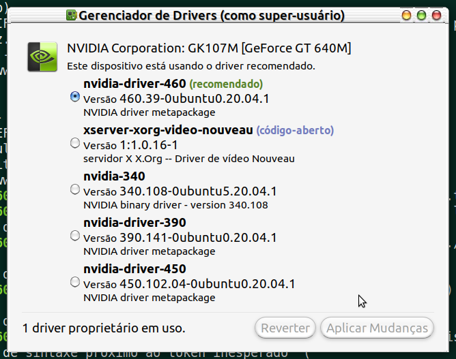Click version text 1:1.0.16-1
This screenshot has height=359, width=456.
point(149,145)
